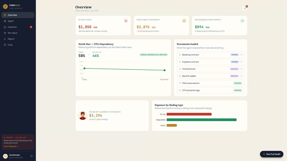Open Expedia contract external link icon
The width and height of the screenshot is (287, 161).
241,62
